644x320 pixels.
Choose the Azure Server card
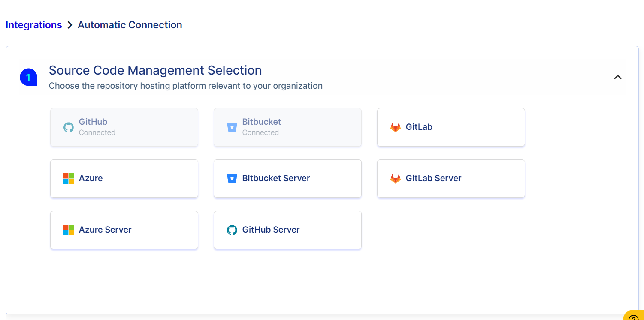(x=124, y=230)
